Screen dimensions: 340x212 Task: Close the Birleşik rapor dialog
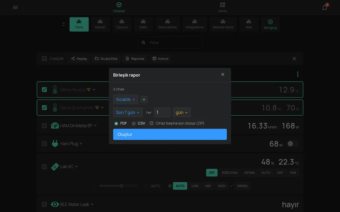pyautogui.click(x=223, y=74)
